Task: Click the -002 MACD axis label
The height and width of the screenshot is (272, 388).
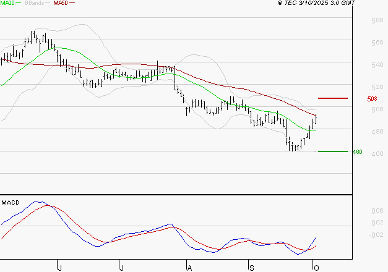Action: (x=376, y=235)
